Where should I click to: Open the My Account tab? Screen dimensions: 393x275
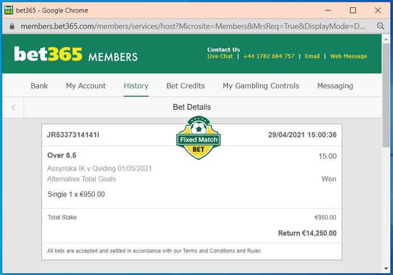pos(86,86)
